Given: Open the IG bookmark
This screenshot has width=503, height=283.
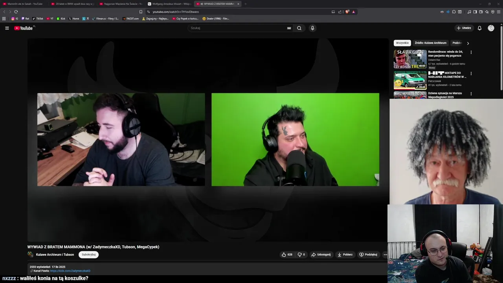Looking at the screenshot, I should point(15,18).
